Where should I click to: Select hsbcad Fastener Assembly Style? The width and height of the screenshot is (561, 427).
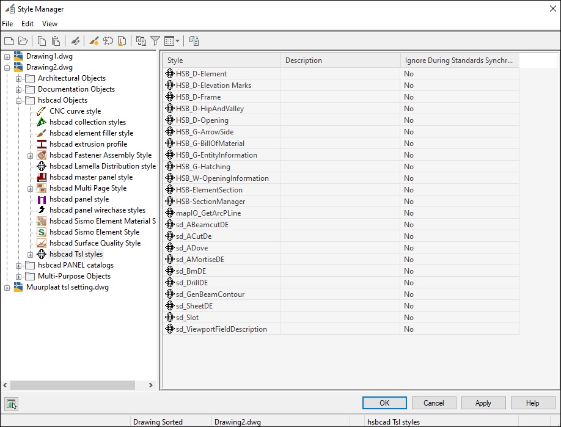pyautogui.click(x=101, y=155)
